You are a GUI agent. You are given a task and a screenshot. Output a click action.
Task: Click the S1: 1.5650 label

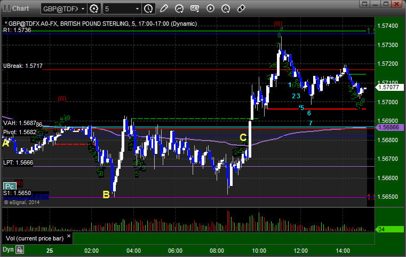click(17, 193)
